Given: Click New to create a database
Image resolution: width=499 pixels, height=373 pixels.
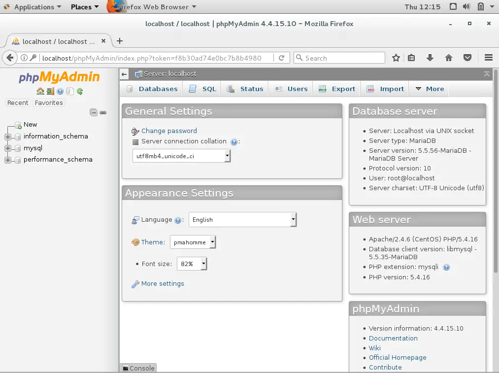Looking at the screenshot, I should [x=30, y=125].
